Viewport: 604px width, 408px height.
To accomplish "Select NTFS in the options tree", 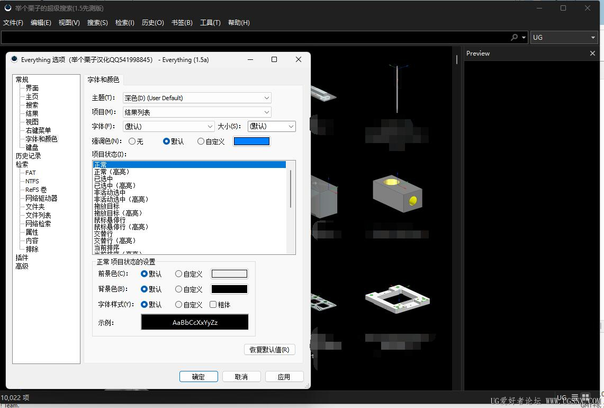I will pyautogui.click(x=32, y=181).
